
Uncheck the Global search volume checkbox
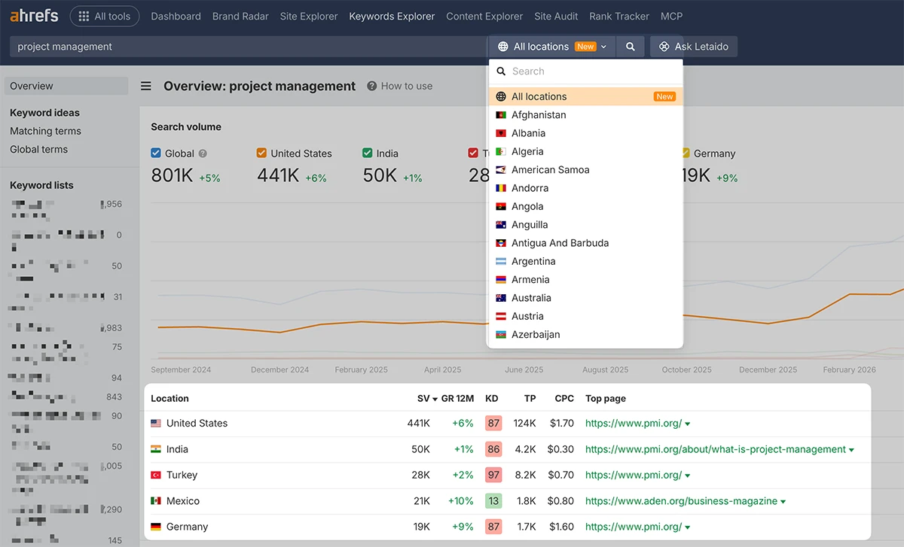tap(156, 153)
